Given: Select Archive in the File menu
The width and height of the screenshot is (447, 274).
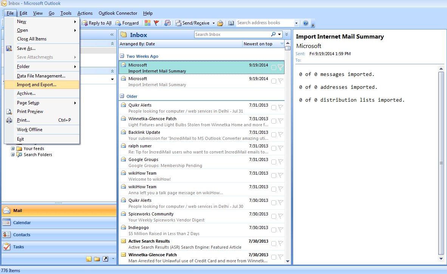Looking at the screenshot, I should 42,93.
